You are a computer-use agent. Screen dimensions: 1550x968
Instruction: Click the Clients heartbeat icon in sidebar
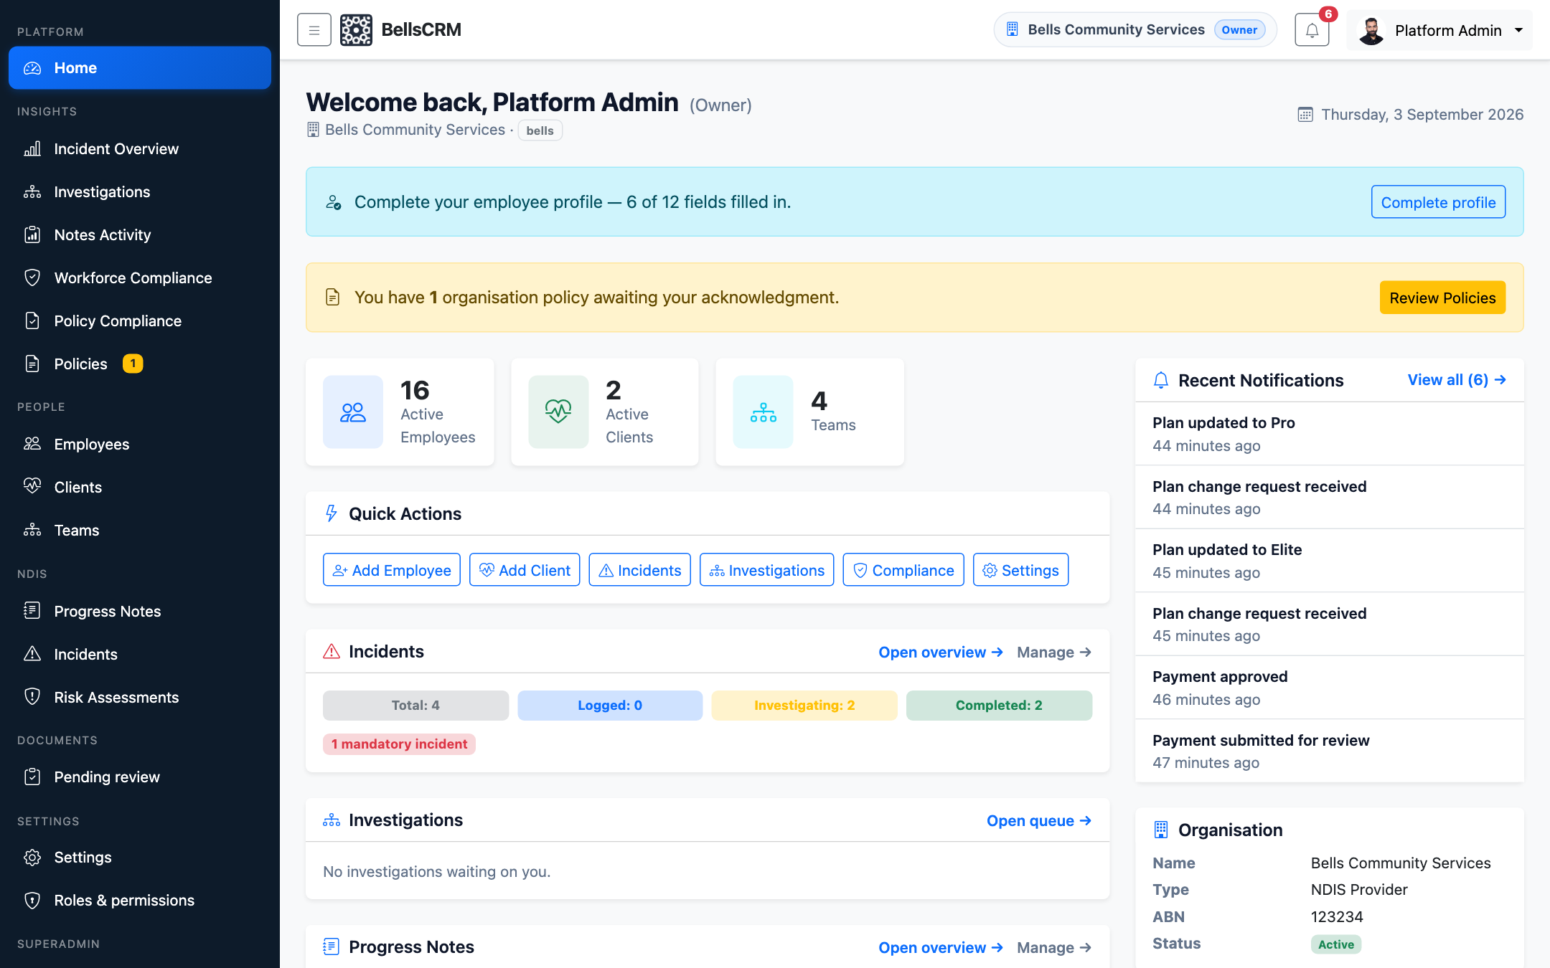(x=32, y=486)
